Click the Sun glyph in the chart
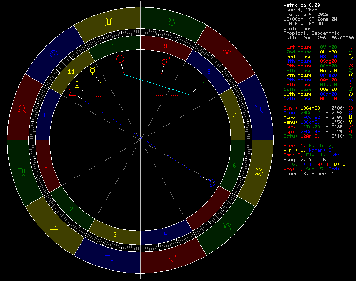The height and width of the screenshot is (281, 356). pos(120,59)
